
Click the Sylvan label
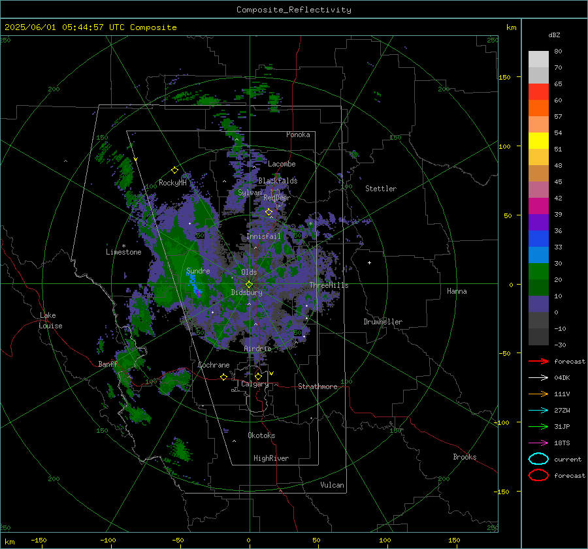coord(250,193)
